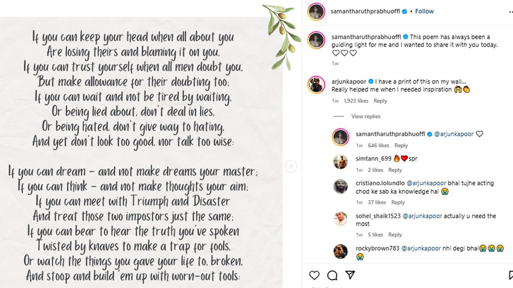Reply to cristiano.lolundlo's comment

398,202
